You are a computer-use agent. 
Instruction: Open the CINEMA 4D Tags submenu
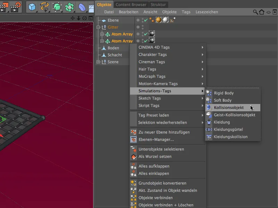[168, 47]
